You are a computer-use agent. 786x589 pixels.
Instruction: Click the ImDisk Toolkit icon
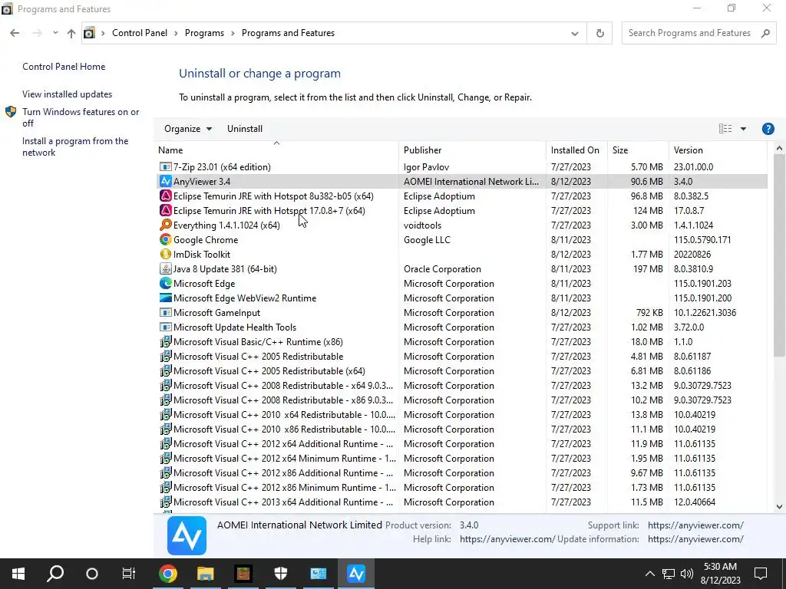pos(165,254)
